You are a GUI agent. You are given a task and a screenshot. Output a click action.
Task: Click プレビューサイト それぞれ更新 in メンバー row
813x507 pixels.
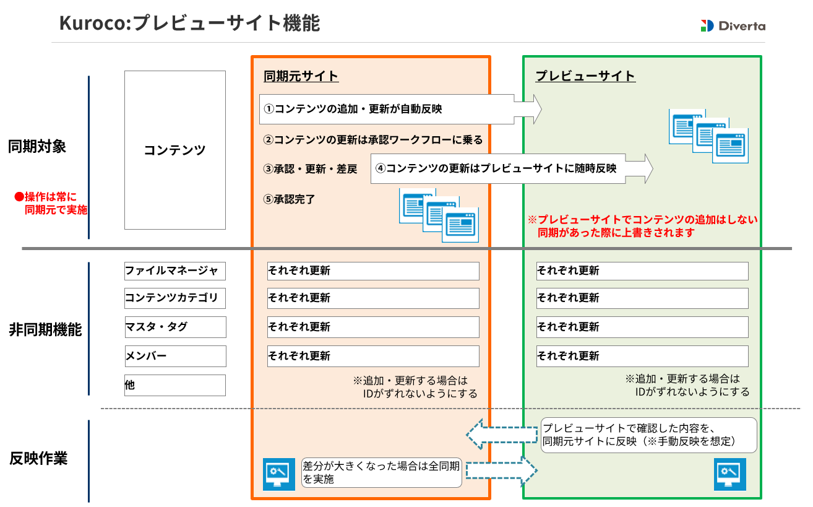(642, 357)
